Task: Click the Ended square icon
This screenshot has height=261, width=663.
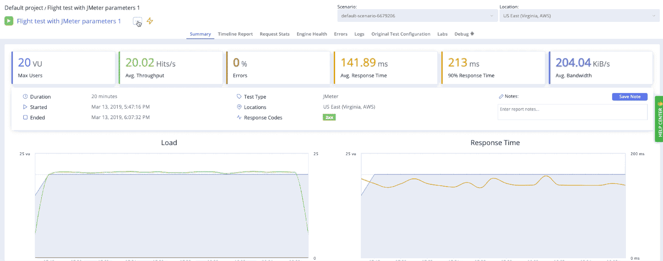Action: point(25,117)
